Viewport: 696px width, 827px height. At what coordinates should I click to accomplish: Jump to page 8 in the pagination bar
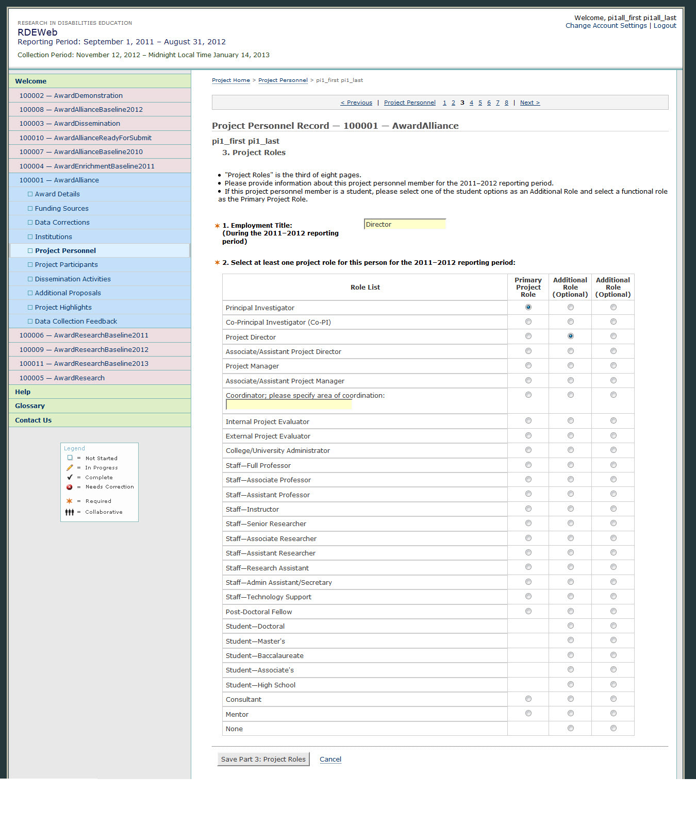pos(506,103)
